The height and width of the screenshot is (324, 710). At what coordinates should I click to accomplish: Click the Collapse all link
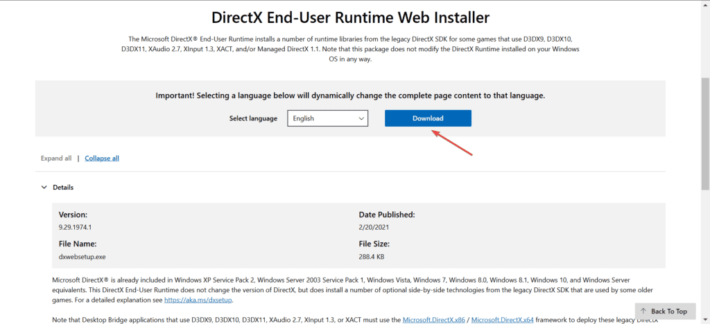102,158
